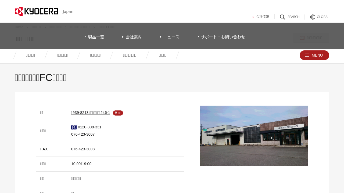This screenshot has width=344, height=193.
Task: Select the last sub-navigation tab
Action: pyautogui.click(x=162, y=55)
